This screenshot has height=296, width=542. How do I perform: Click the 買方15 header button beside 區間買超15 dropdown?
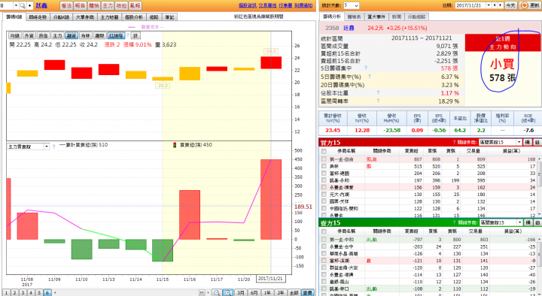pos(528,142)
